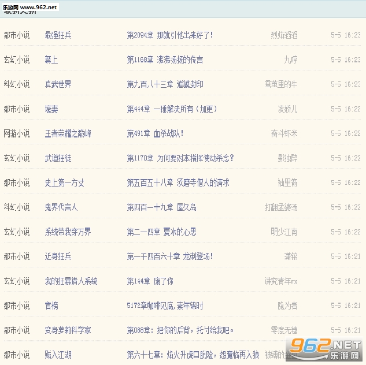Open the novel 官榜
The image size is (366, 365).
coord(51,306)
